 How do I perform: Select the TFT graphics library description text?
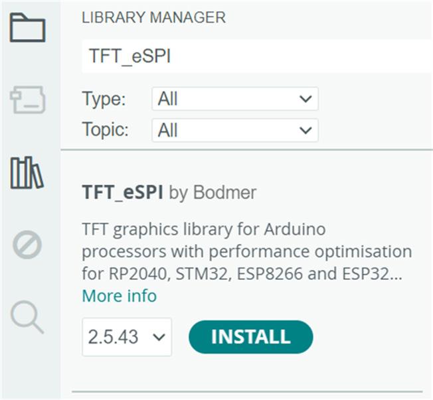coord(246,253)
